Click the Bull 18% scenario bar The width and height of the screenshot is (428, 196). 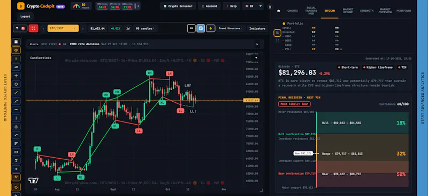363,123
